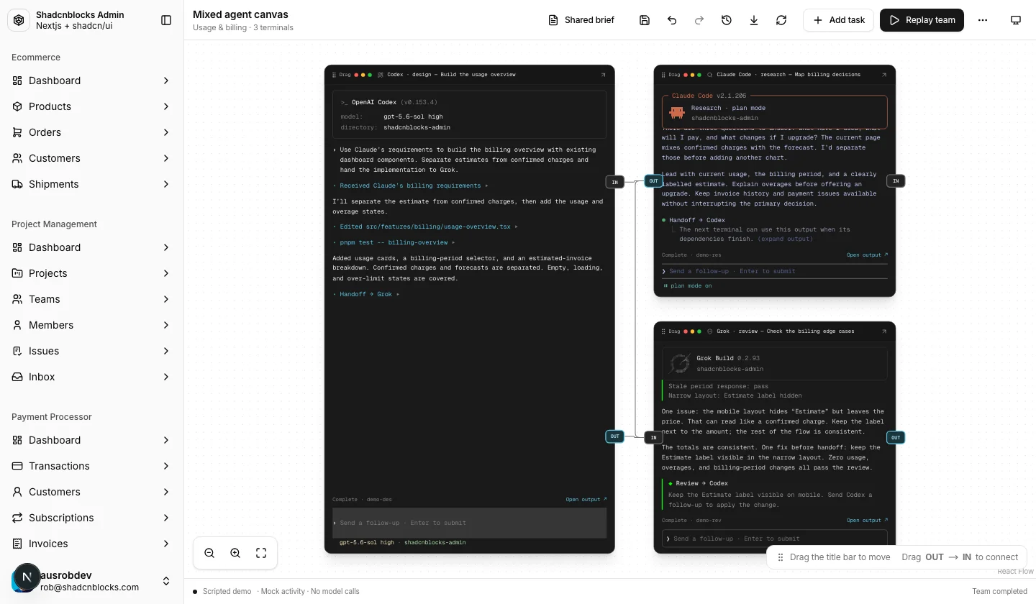Click the follow-up input in the Grok terminal
1036x604 pixels.
[774, 539]
